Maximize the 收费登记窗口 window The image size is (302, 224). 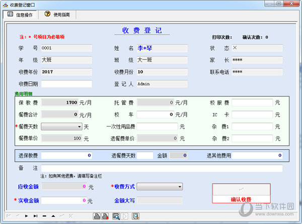point(279,4)
